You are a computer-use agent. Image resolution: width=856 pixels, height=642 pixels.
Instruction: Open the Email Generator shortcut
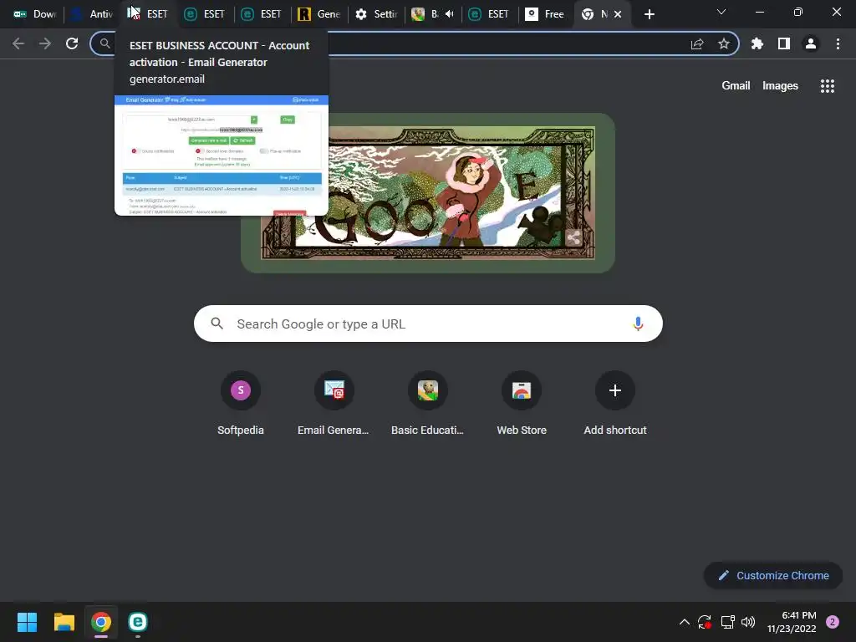coord(334,404)
